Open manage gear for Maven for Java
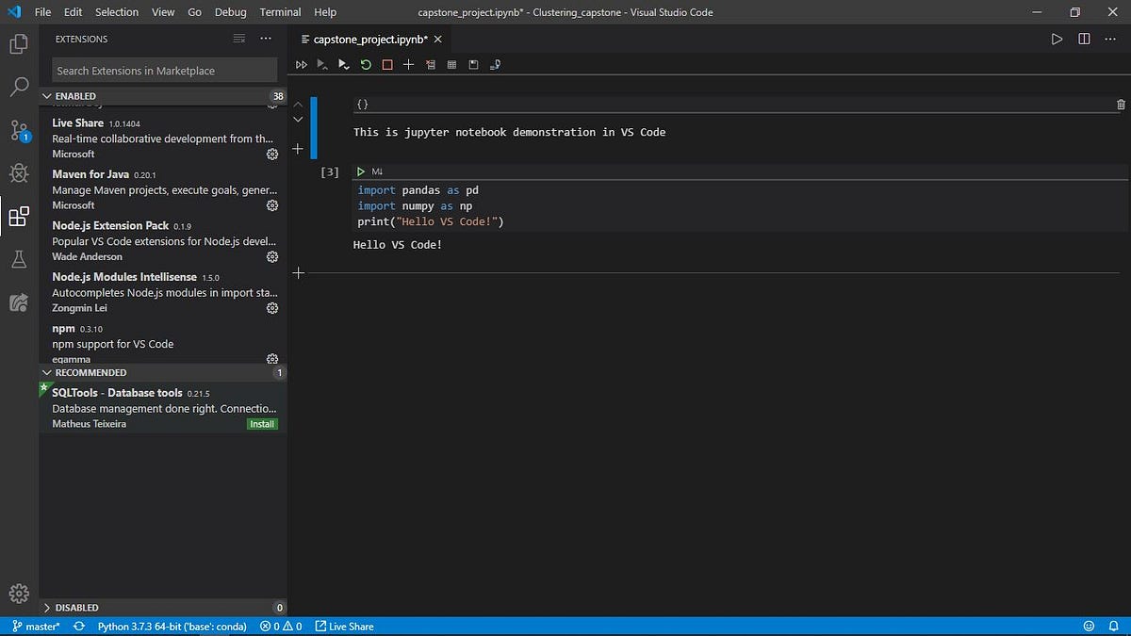The image size is (1131, 636). [272, 205]
